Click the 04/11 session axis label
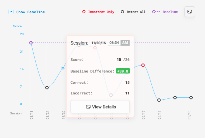The height and width of the screenshot is (138, 205). pyautogui.click(x=159, y=115)
